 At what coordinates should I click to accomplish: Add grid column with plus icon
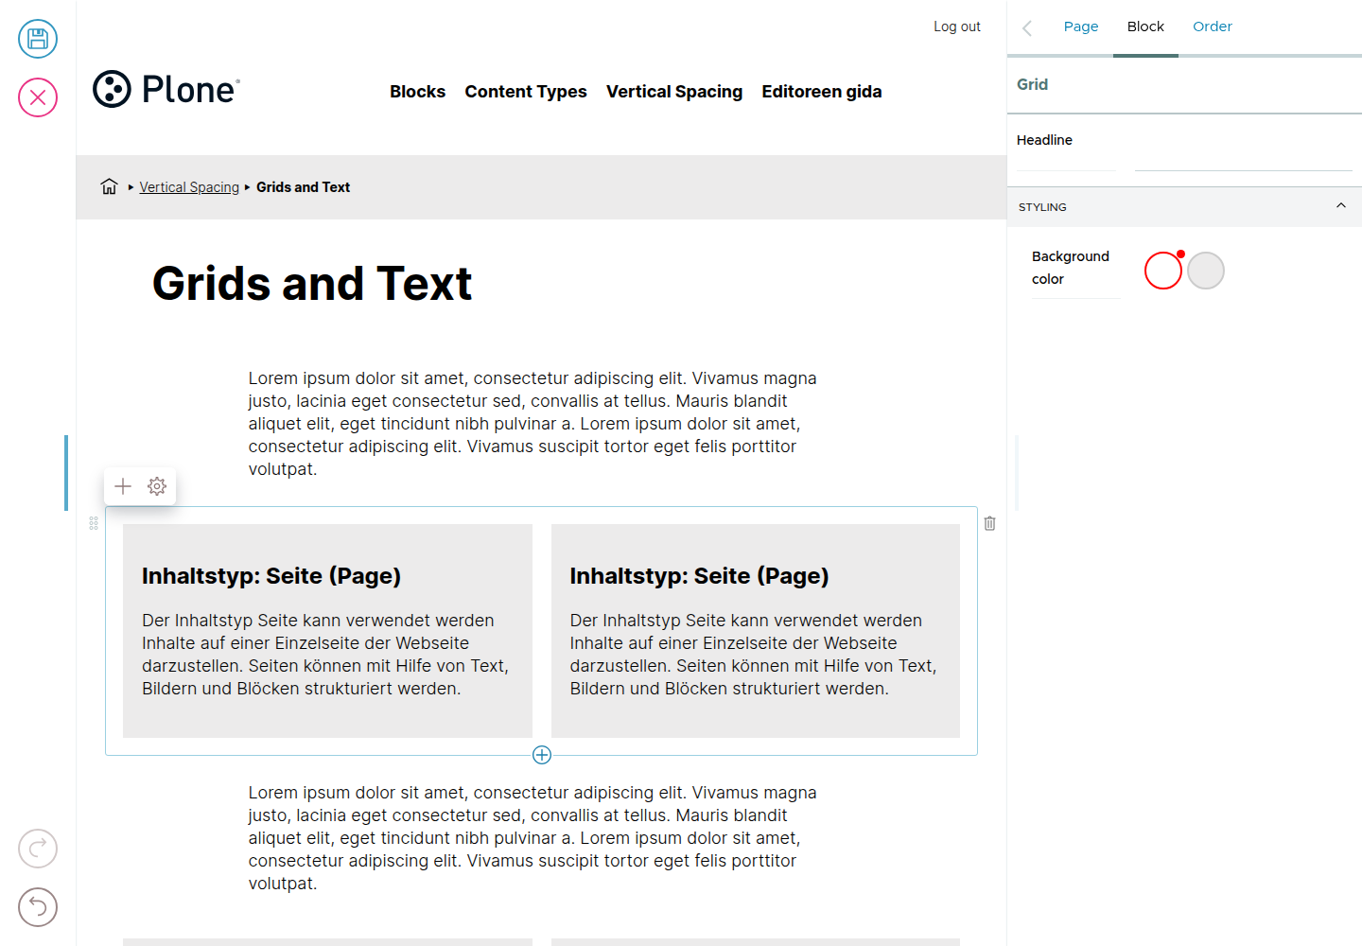(x=123, y=486)
